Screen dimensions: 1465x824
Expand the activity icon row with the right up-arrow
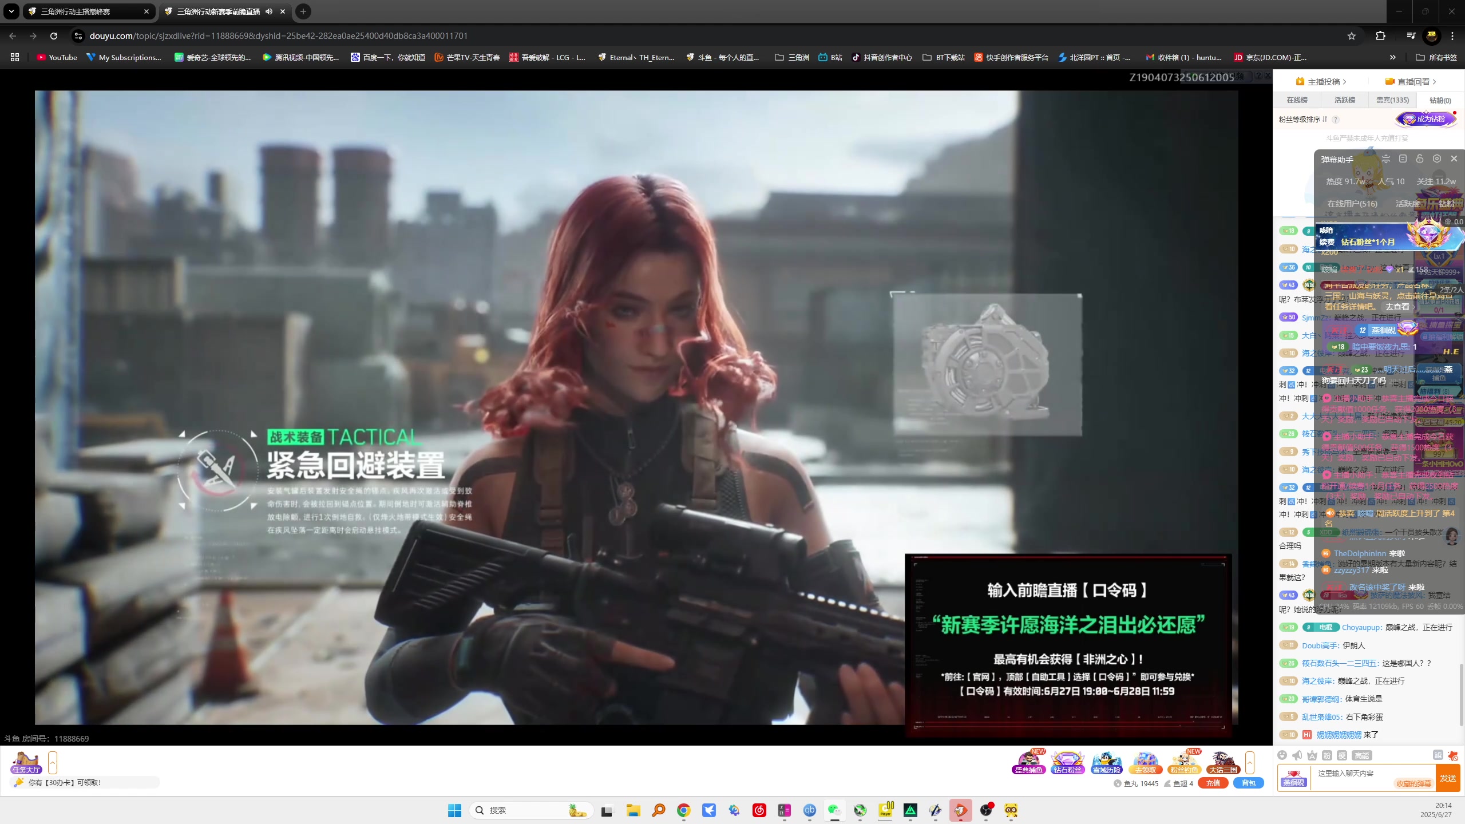pos(1250,763)
